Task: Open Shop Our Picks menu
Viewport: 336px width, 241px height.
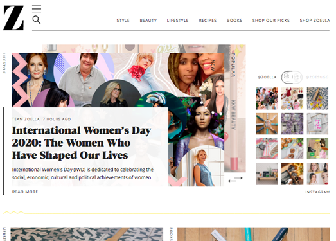Action: (x=271, y=21)
